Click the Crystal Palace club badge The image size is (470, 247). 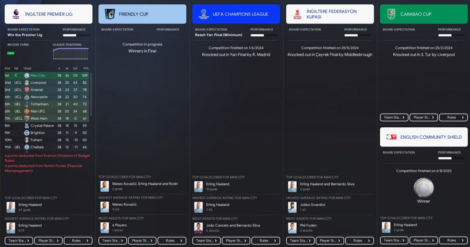click(27, 126)
